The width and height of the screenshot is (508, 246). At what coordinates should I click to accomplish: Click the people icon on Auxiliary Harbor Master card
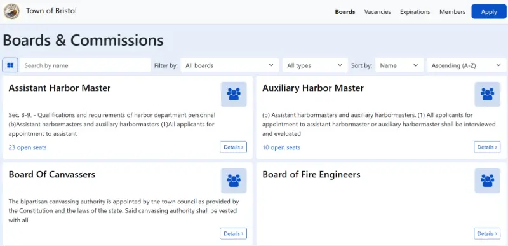[487, 94]
